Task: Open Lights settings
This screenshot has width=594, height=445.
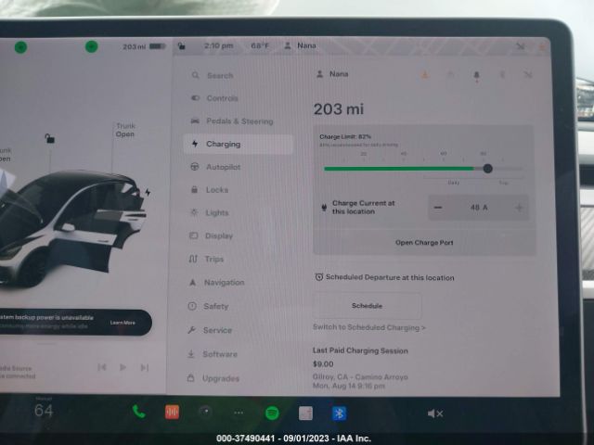Action: (209, 212)
